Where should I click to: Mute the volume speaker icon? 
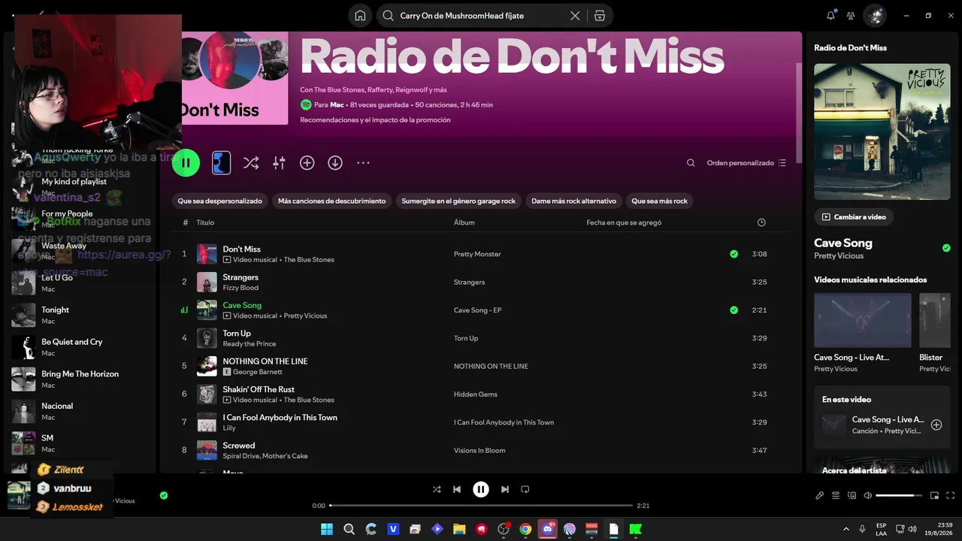tap(868, 495)
